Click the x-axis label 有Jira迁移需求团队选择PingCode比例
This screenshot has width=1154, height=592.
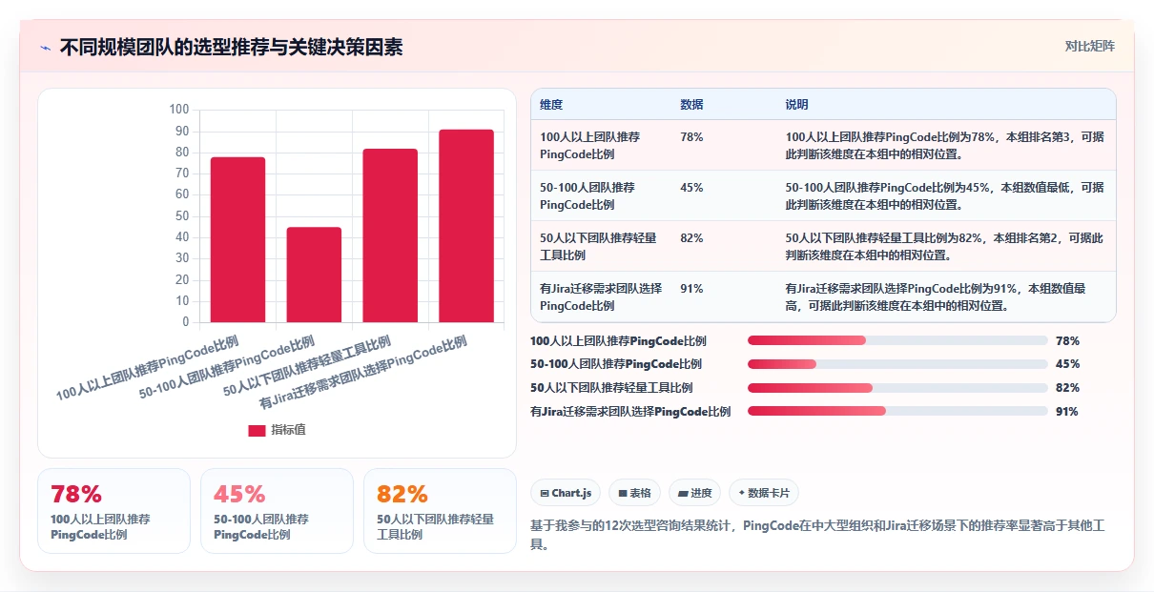(x=363, y=371)
